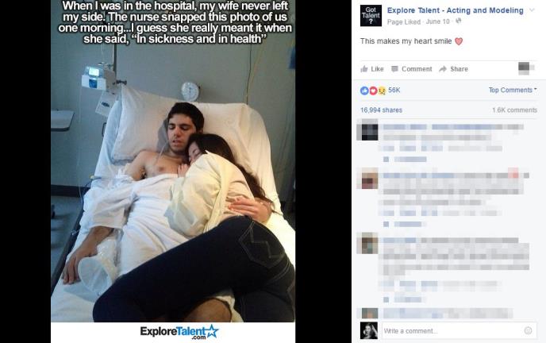Click the Like thumbs-up icon
The image size is (546, 343).
pos(364,69)
